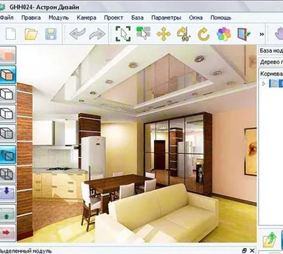Create a new blank project document
283x254 pixels.
(x=10, y=34)
